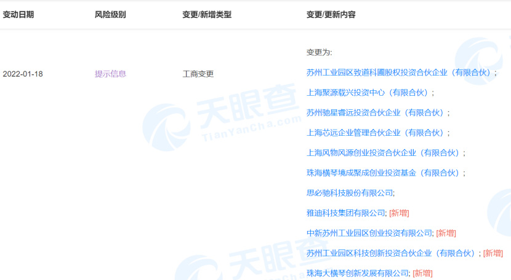Open the 珠海横琴 创业投资基金 link
Screen dimensions: 511x280
(x=384, y=173)
